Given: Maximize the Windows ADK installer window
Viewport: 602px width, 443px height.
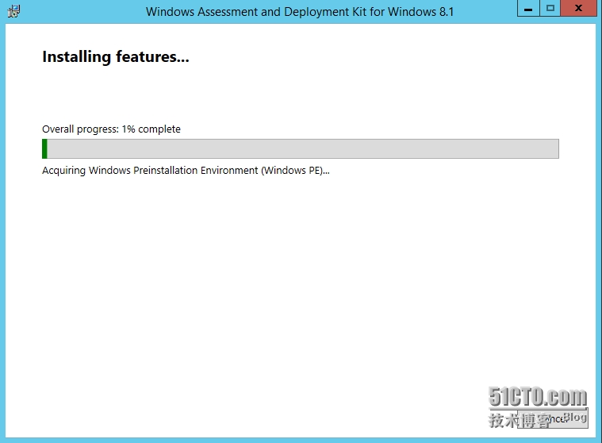Looking at the screenshot, I should 550,9.
